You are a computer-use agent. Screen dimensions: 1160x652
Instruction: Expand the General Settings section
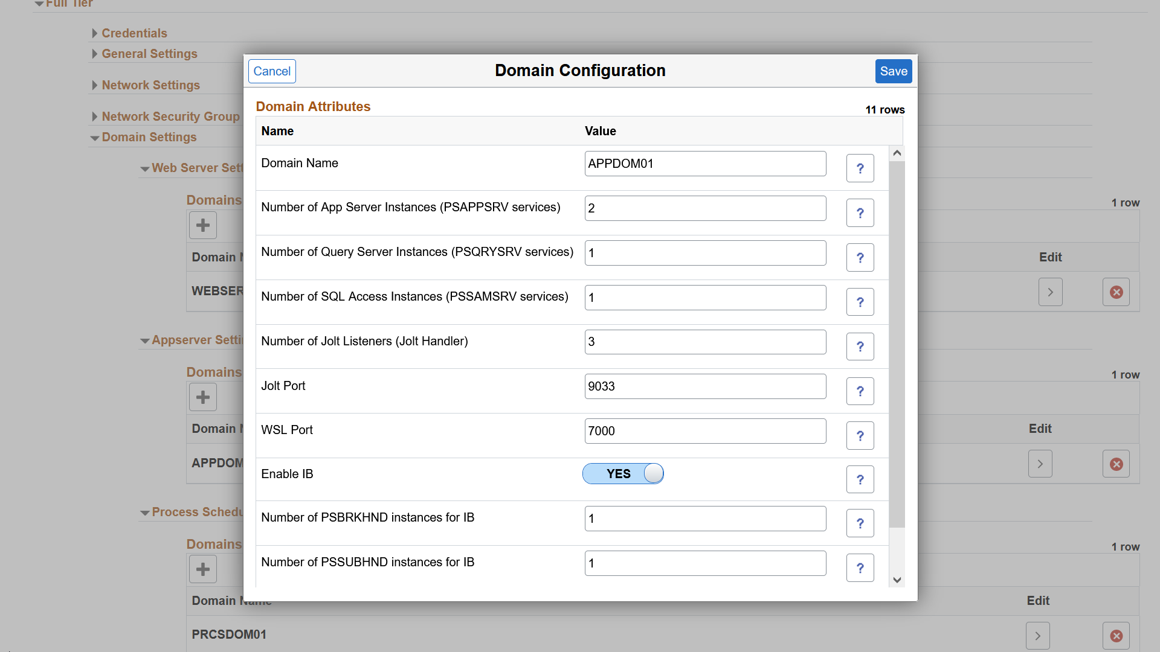point(149,54)
